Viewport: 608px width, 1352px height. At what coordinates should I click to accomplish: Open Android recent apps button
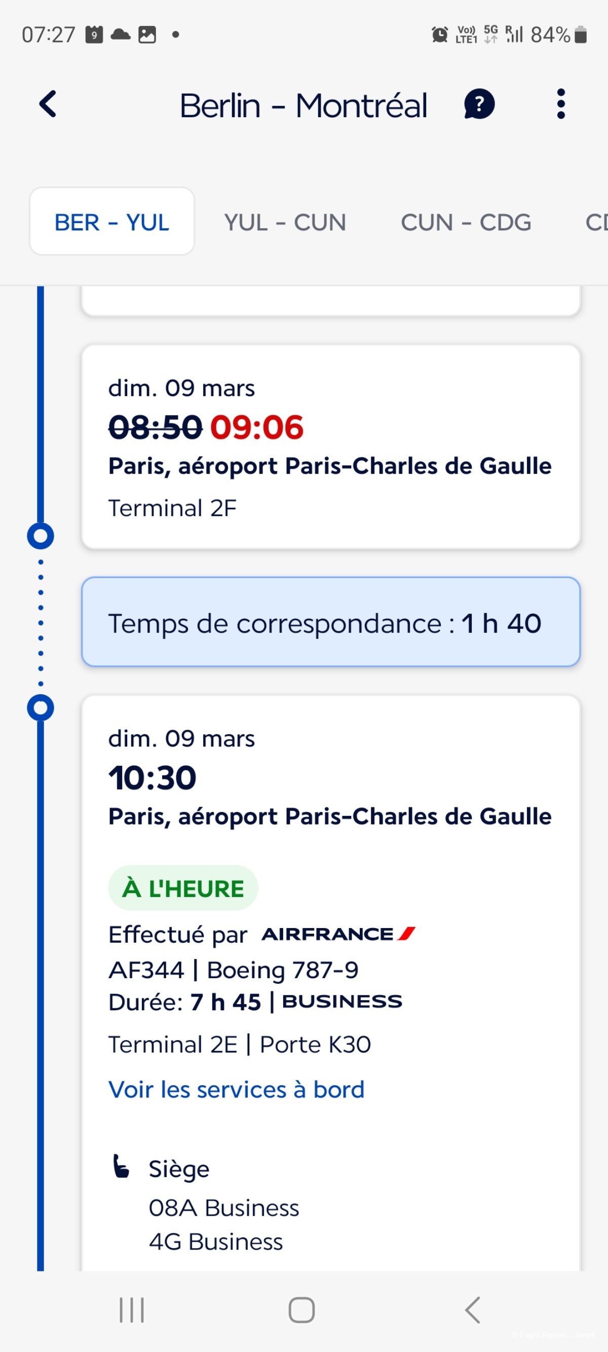[132, 1310]
